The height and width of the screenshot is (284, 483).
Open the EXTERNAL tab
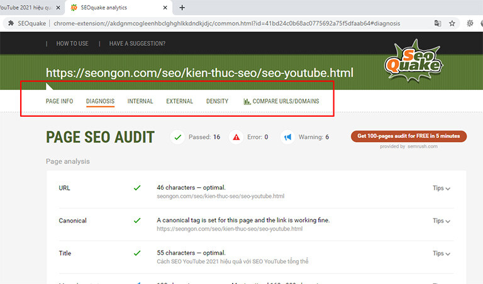click(180, 101)
